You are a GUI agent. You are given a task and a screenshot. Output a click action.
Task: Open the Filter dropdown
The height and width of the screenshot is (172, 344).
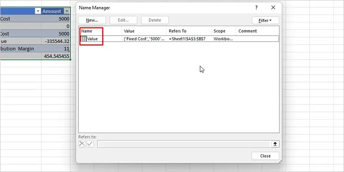pyautogui.click(x=266, y=20)
